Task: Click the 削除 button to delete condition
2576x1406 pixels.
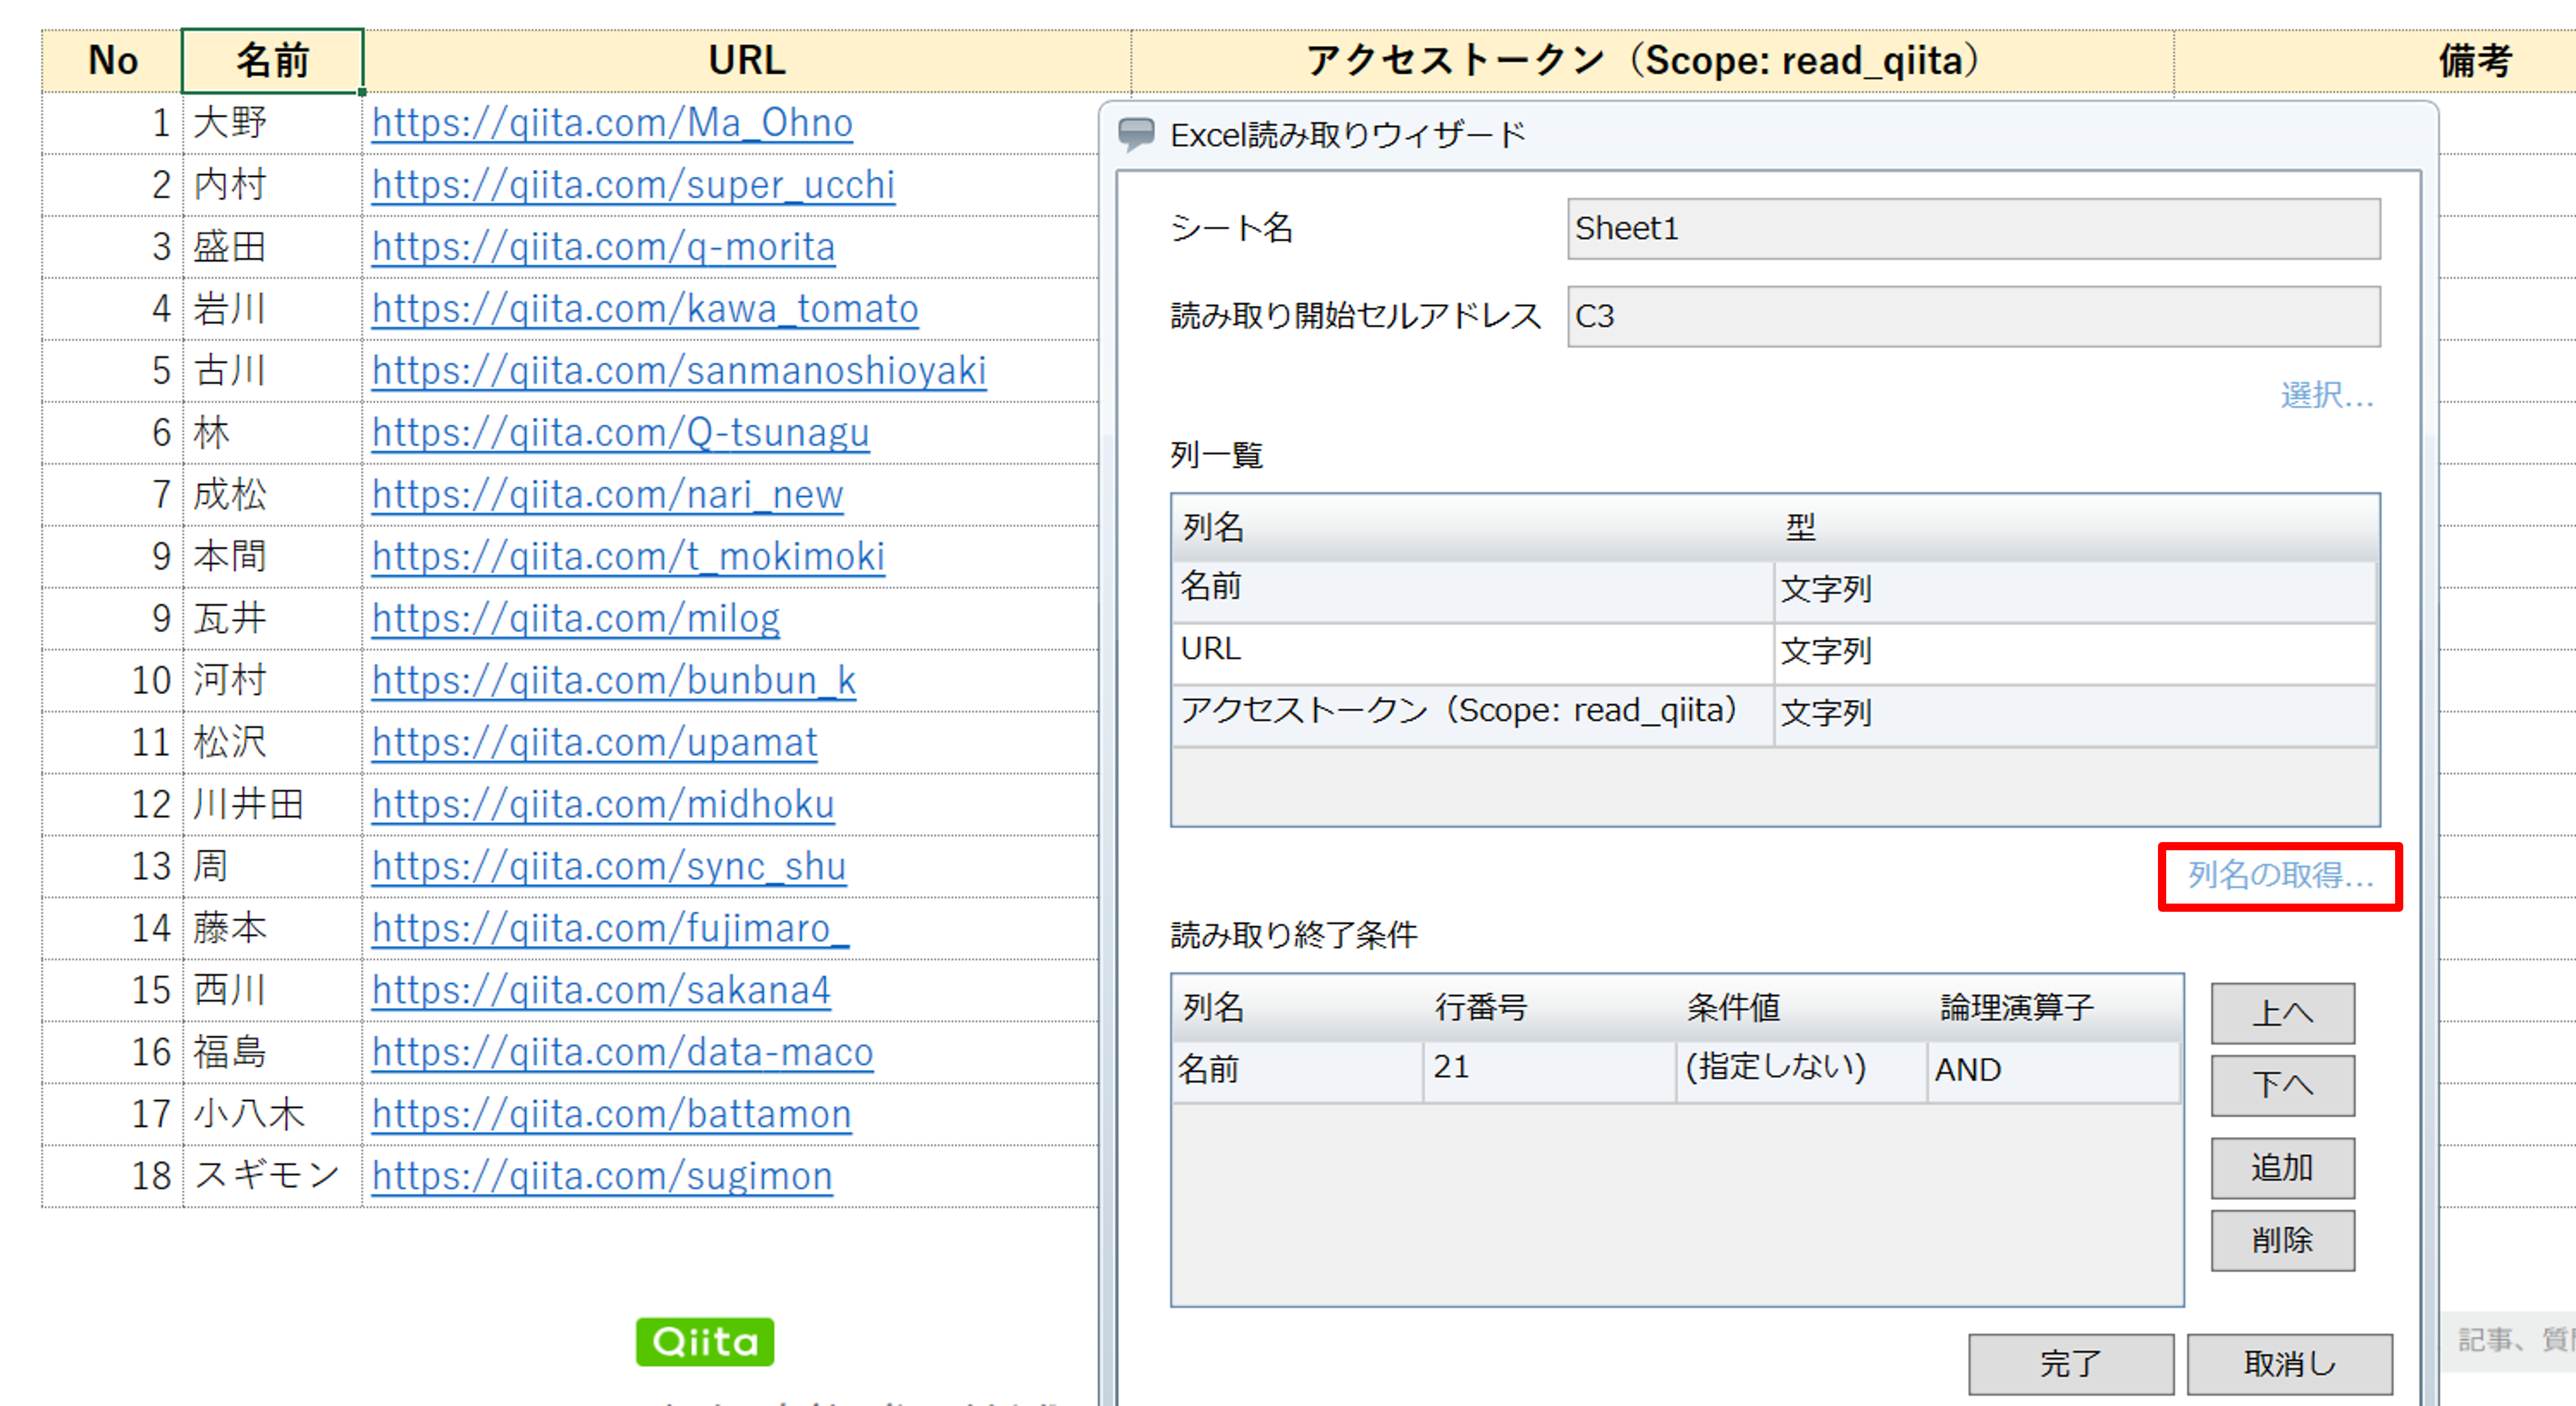Action: 2283,1240
